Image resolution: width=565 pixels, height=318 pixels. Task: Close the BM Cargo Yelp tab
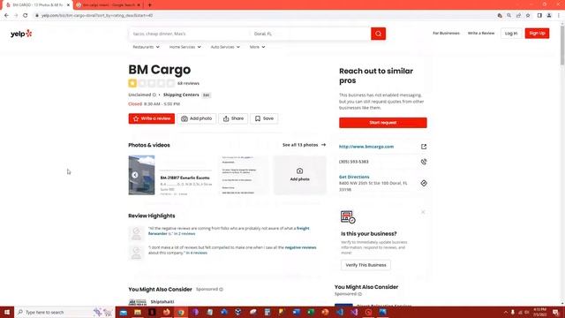click(68, 5)
